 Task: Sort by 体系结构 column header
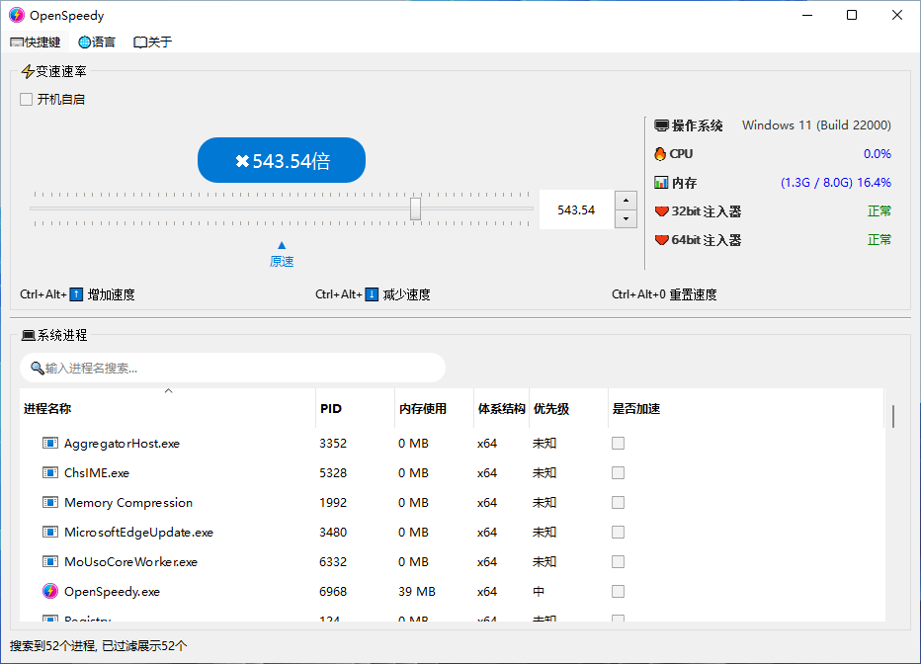coord(502,409)
